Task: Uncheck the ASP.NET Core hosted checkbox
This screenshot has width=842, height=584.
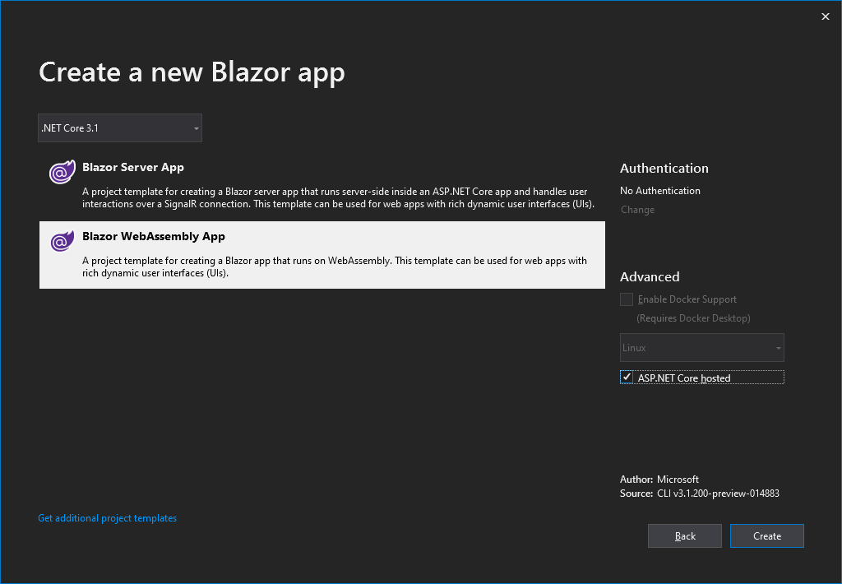Action: tap(627, 378)
